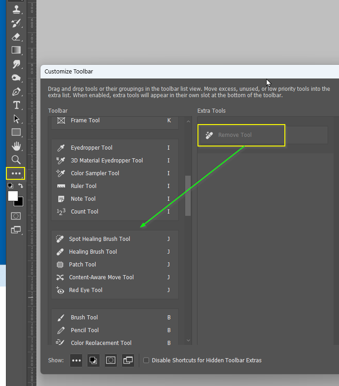This screenshot has height=386, width=339.
Task: Select Note Tool entry
Action: pyautogui.click(x=115, y=199)
